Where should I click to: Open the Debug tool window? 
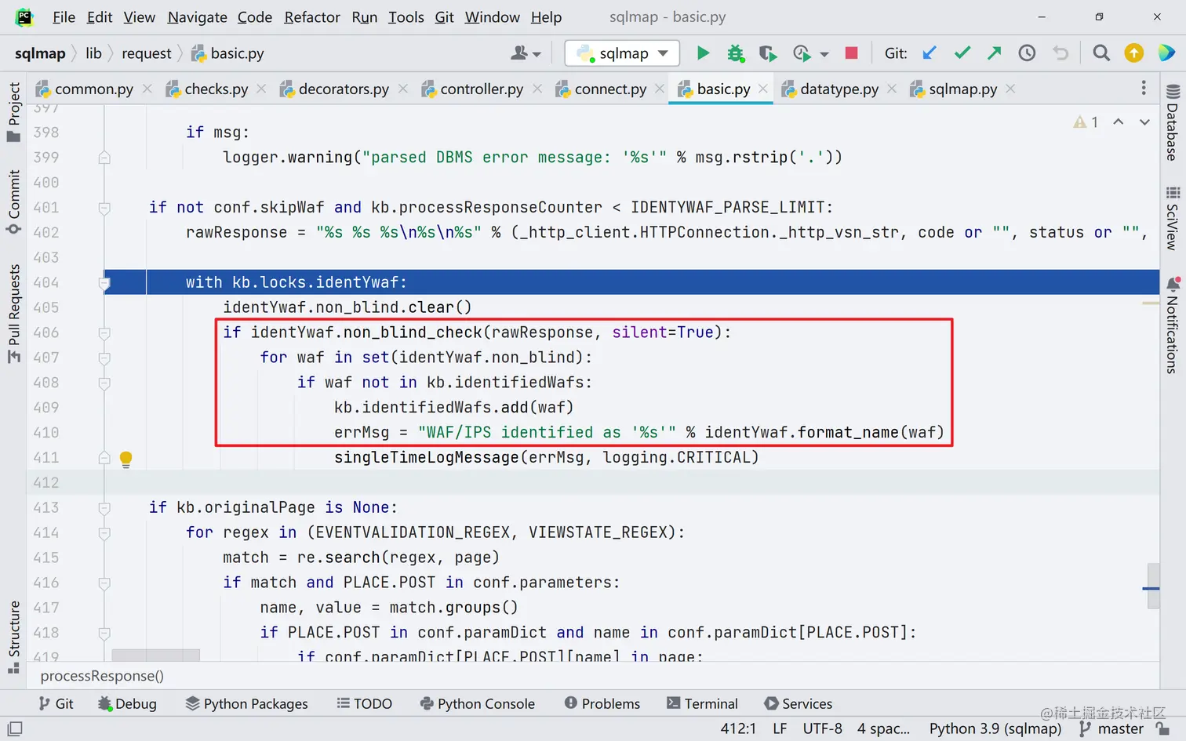[127, 703]
